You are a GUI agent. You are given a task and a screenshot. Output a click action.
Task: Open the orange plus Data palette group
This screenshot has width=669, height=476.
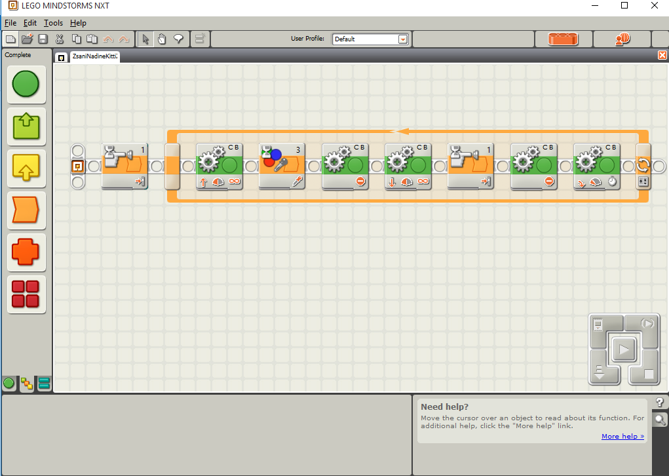click(26, 252)
